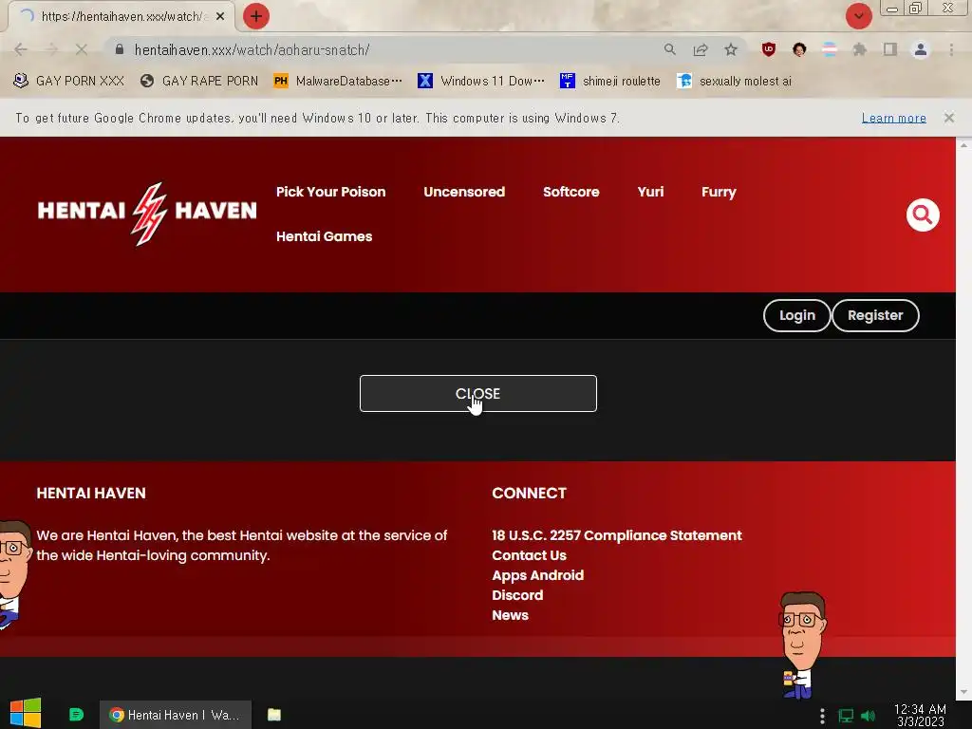This screenshot has height=729, width=972.
Task: Open the zoom magnifier in the address bar
Action: click(x=669, y=49)
